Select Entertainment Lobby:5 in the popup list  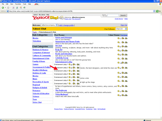pyautogui.click(x=61, y=77)
